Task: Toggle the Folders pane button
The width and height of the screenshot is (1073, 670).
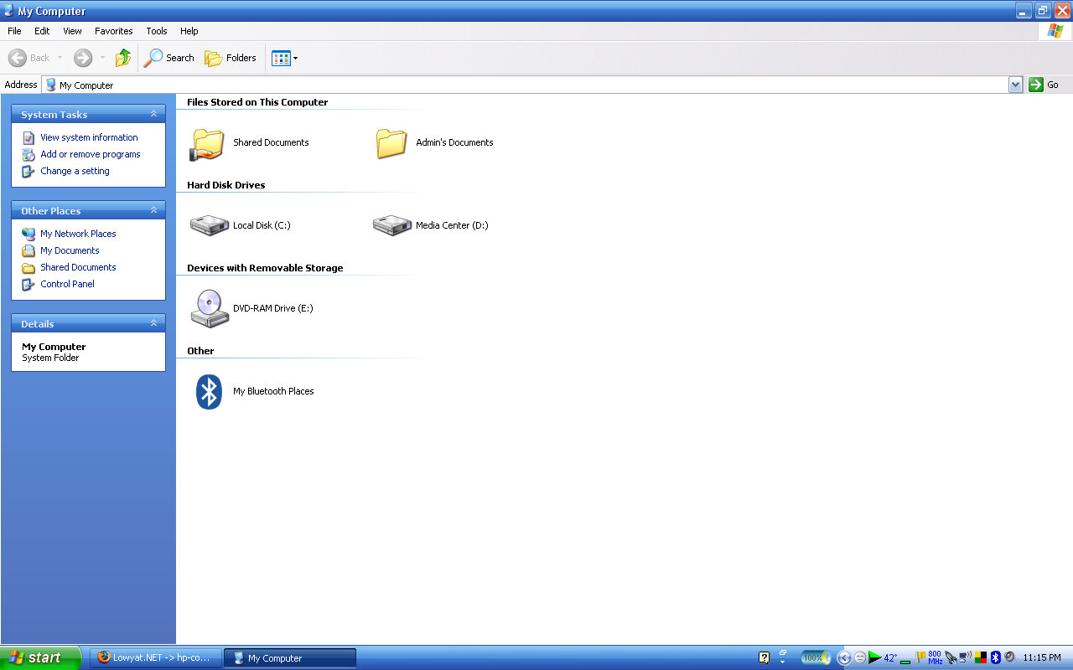Action: click(x=231, y=58)
